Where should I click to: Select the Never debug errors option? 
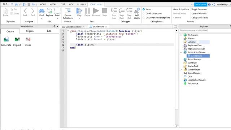[144, 9]
